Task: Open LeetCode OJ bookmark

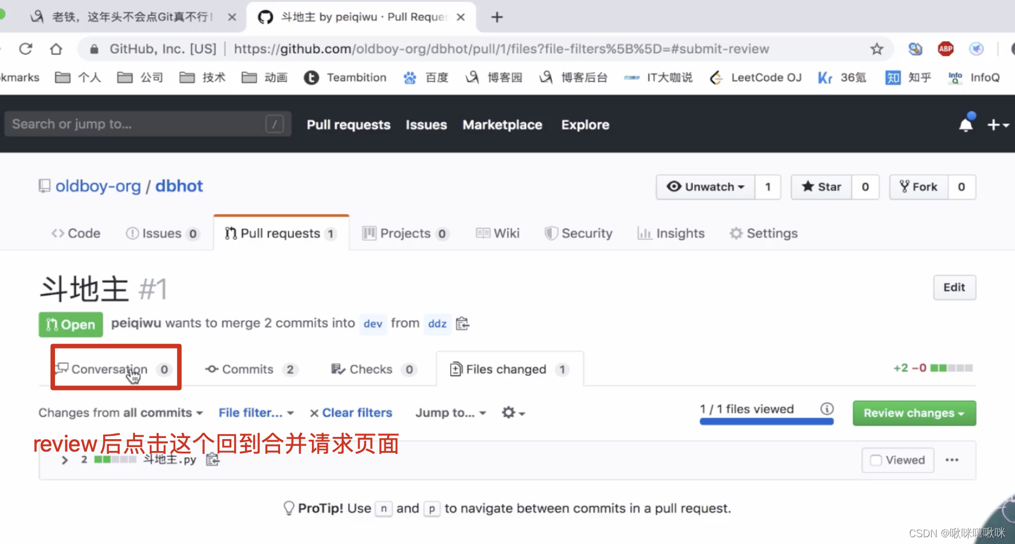Action: pos(755,78)
